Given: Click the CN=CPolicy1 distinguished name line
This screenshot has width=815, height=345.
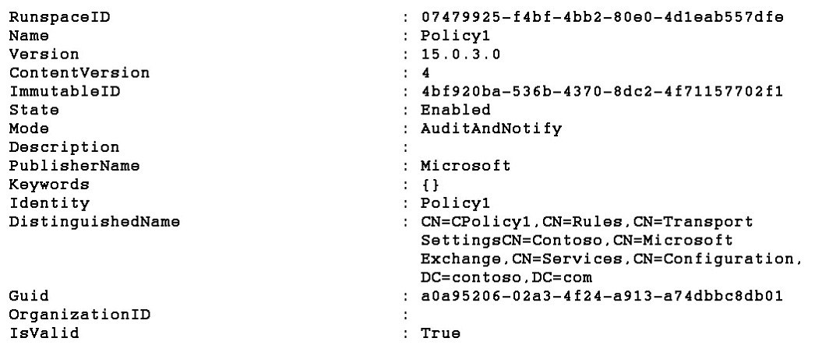Looking at the screenshot, I should tap(586, 222).
